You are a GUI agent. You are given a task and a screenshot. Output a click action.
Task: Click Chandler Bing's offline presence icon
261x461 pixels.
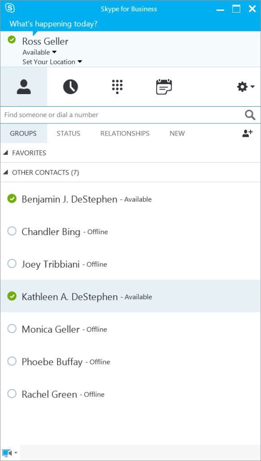pos(12,231)
